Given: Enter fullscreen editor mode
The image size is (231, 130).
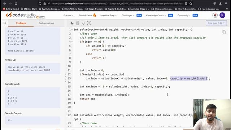Looking at the screenshot, I should tap(89, 23).
